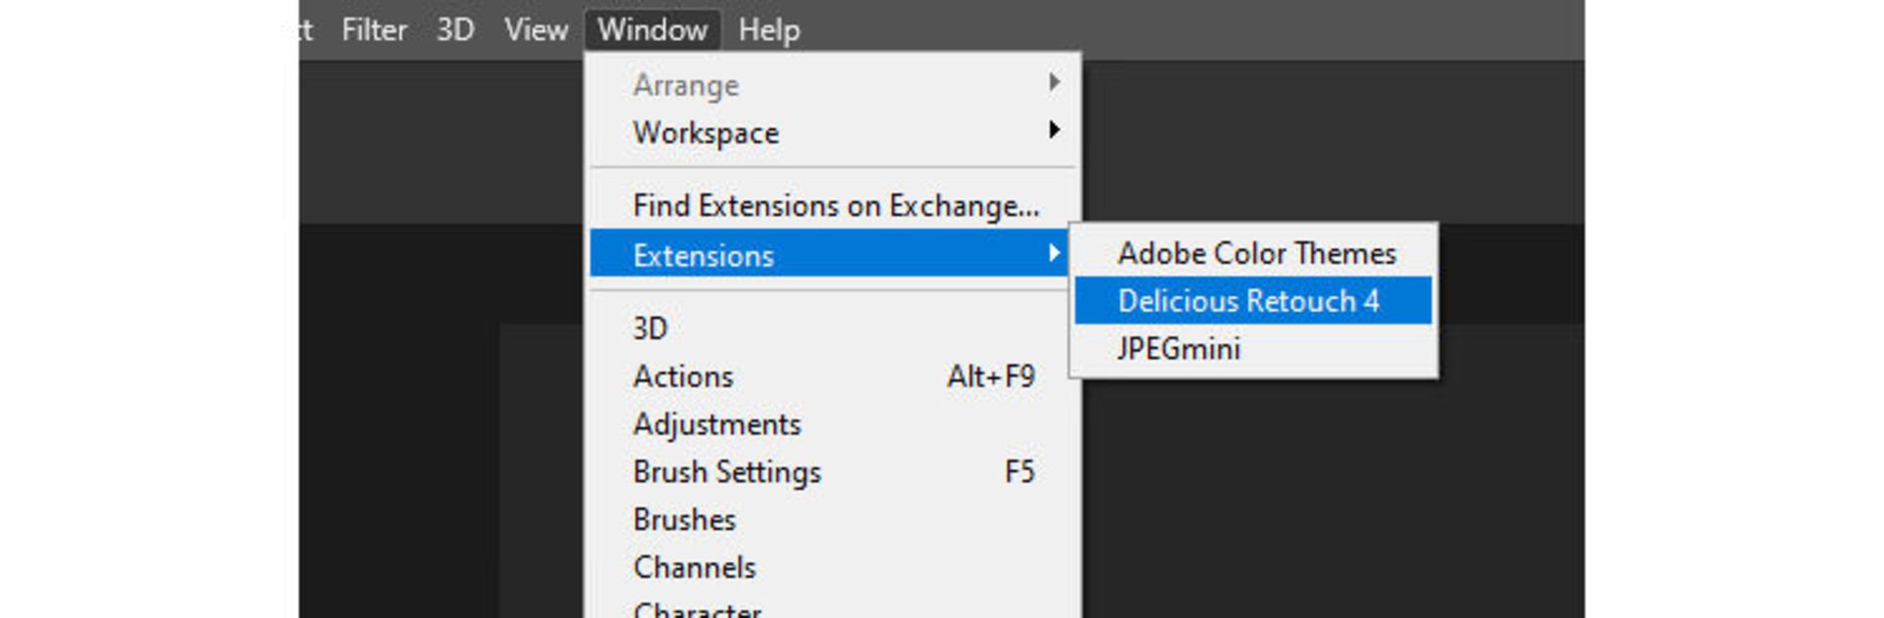Show the Actions panel
The image size is (1884, 618).
pos(684,377)
